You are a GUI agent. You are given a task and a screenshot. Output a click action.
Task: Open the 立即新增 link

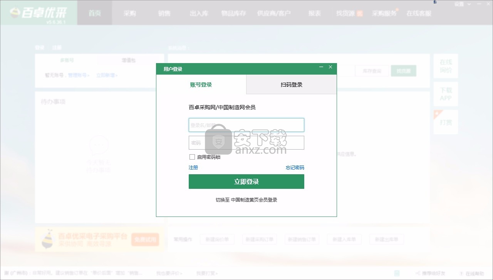(x=107, y=75)
